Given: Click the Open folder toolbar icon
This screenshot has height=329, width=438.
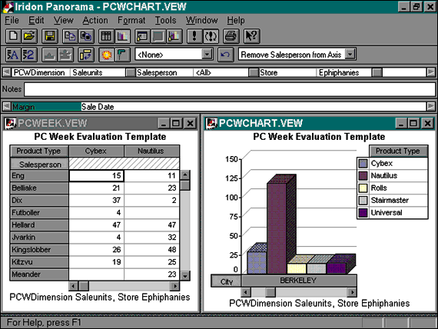Looking at the screenshot, I should coord(29,36).
